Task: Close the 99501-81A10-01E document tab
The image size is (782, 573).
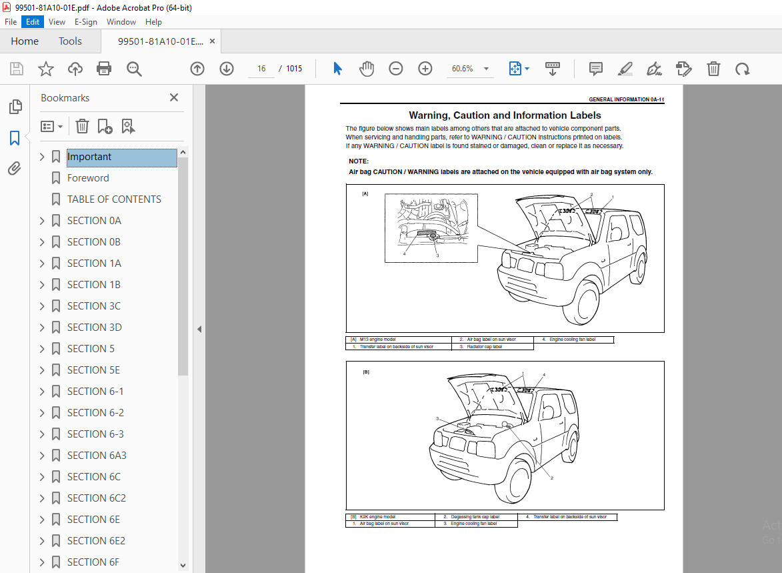Action: (x=213, y=41)
